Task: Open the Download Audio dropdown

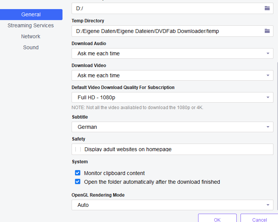Action: 172,53
